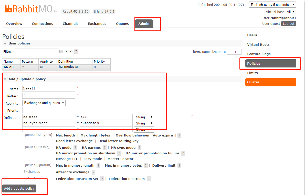Open help for HA mode
Image resolution: width=305 pixels, height=195 pixels.
click(75, 147)
